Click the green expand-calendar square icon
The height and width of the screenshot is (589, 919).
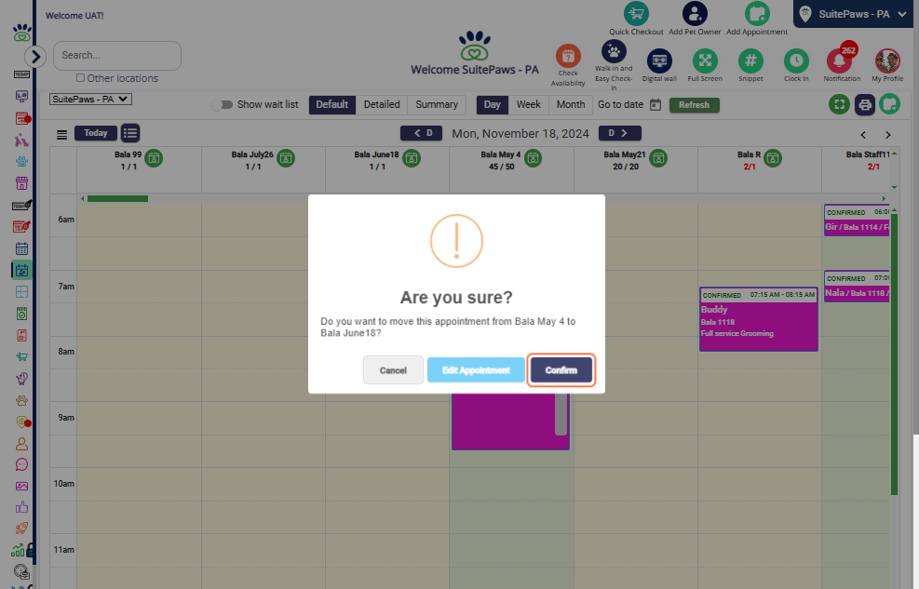coord(839,105)
